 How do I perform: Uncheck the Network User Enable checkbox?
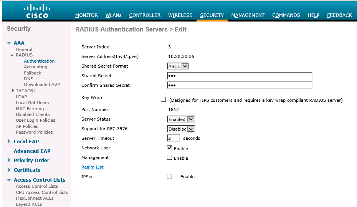pos(169,148)
